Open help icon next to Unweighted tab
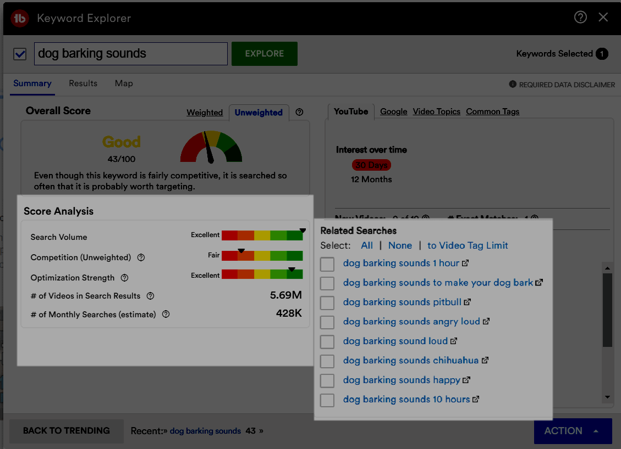 [x=299, y=112]
